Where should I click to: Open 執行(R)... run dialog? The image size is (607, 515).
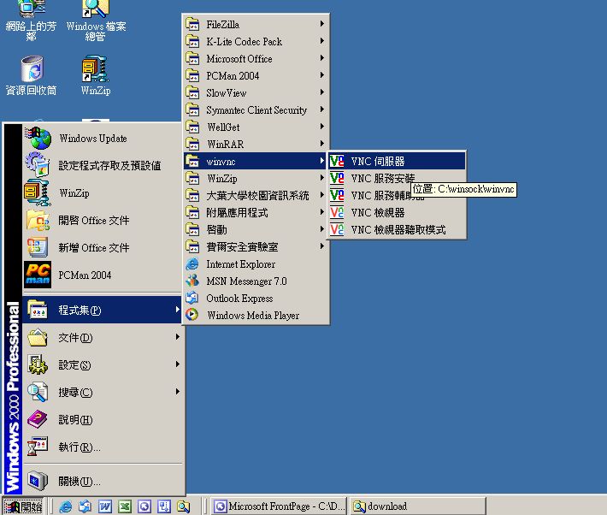pos(103,447)
